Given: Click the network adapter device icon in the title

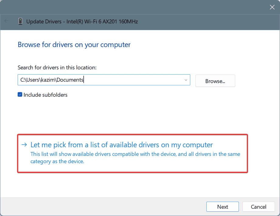Looking at the screenshot, I should (x=20, y=21).
